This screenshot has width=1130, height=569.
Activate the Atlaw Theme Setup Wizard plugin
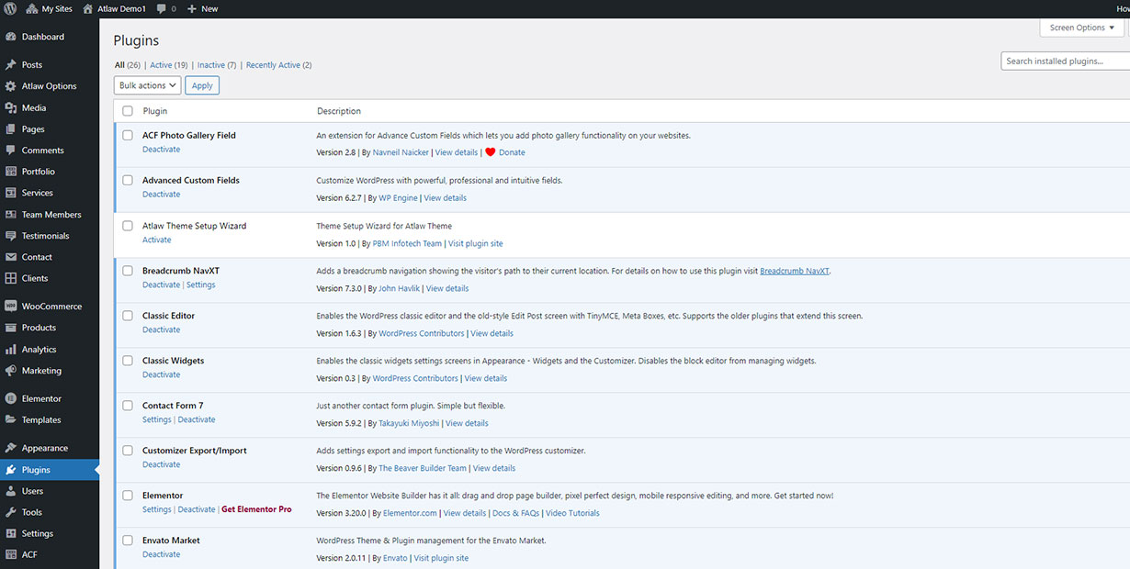(156, 240)
